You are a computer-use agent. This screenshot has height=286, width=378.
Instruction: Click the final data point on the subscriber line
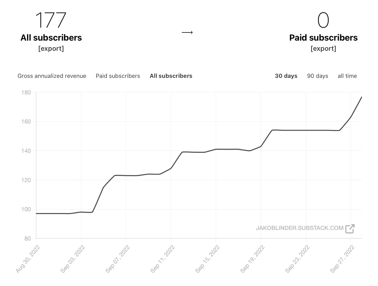(x=361, y=97)
